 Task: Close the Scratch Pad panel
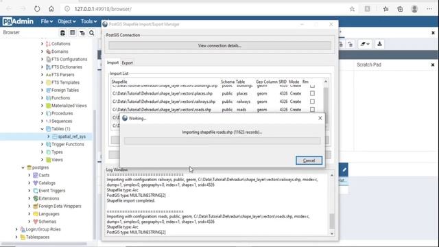coord(433,64)
